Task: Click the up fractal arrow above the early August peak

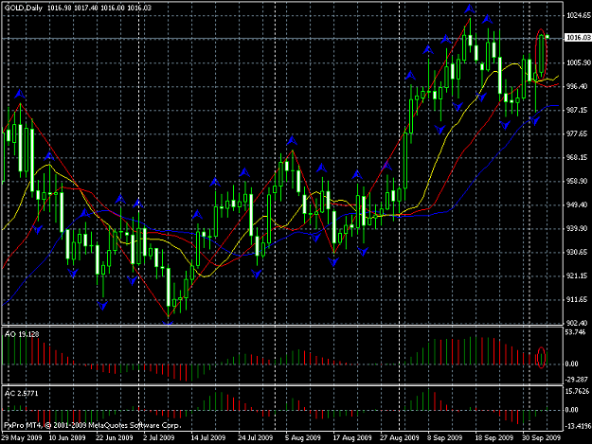Action: coord(292,141)
